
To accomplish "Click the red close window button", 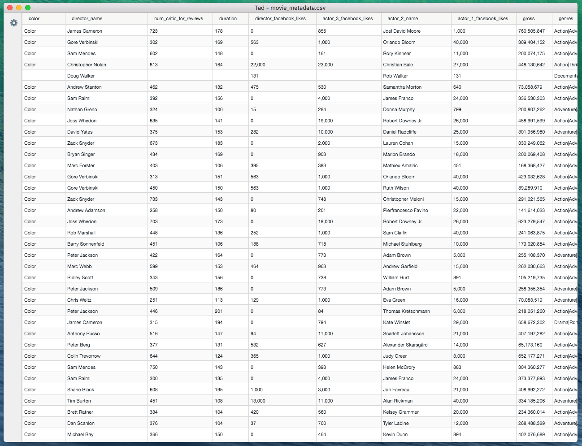I will click(10, 8).
